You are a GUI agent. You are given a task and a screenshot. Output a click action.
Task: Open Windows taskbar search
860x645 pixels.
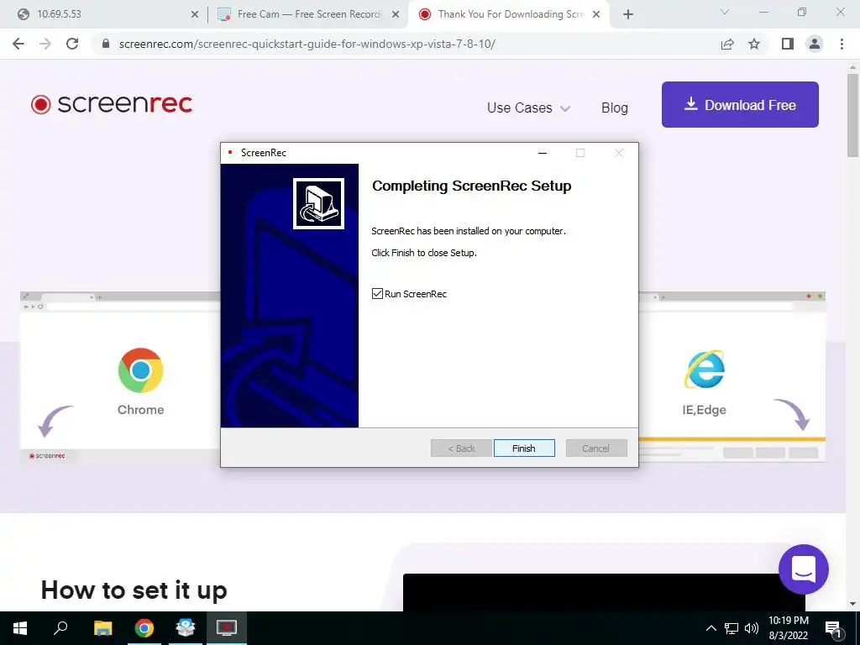(x=60, y=628)
